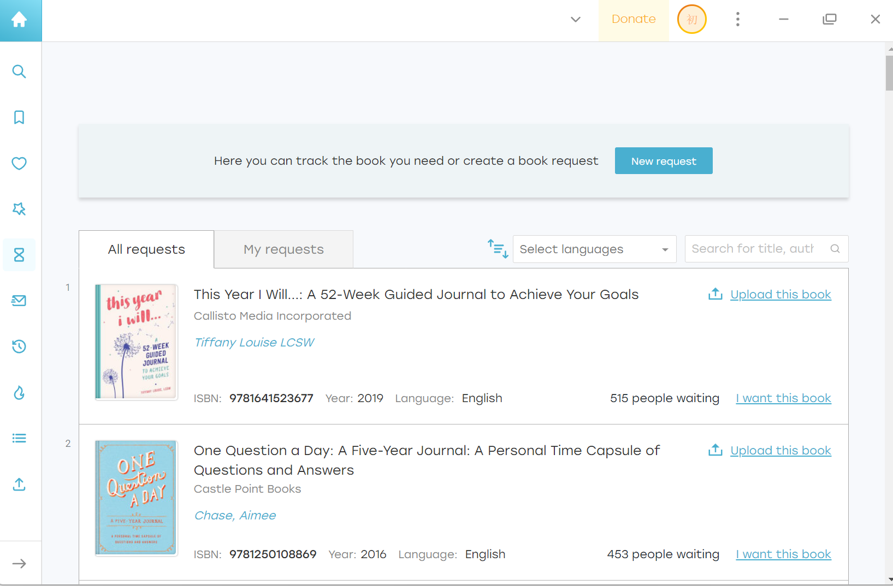Click upload icon for This Year I Will

[715, 294]
